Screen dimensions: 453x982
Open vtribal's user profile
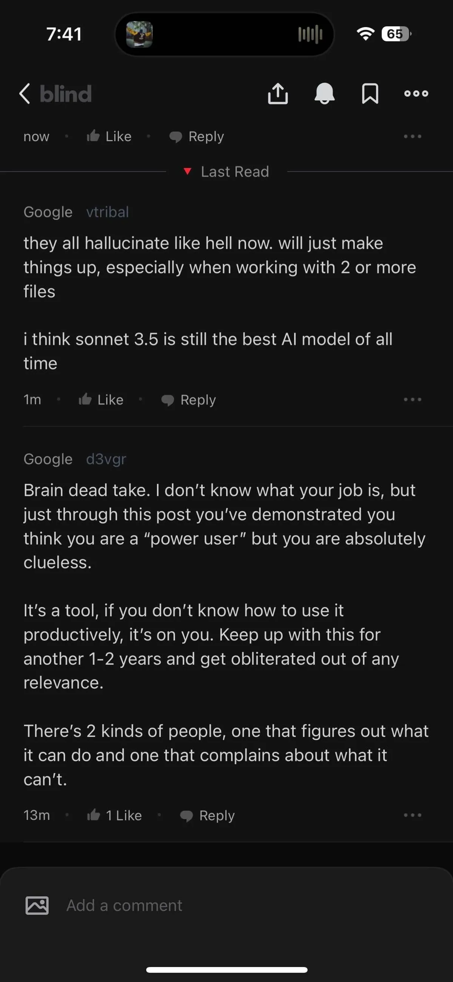tap(108, 212)
